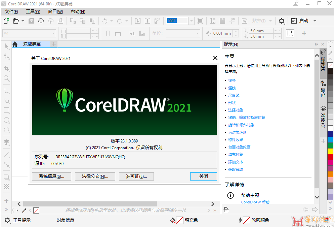Click the 许可证 button
This screenshot has width=335, height=228.
[x=136, y=176]
